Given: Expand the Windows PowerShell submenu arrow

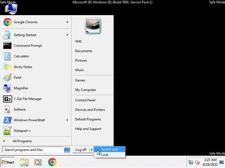Looking at the screenshot, I should coord(67,120).
